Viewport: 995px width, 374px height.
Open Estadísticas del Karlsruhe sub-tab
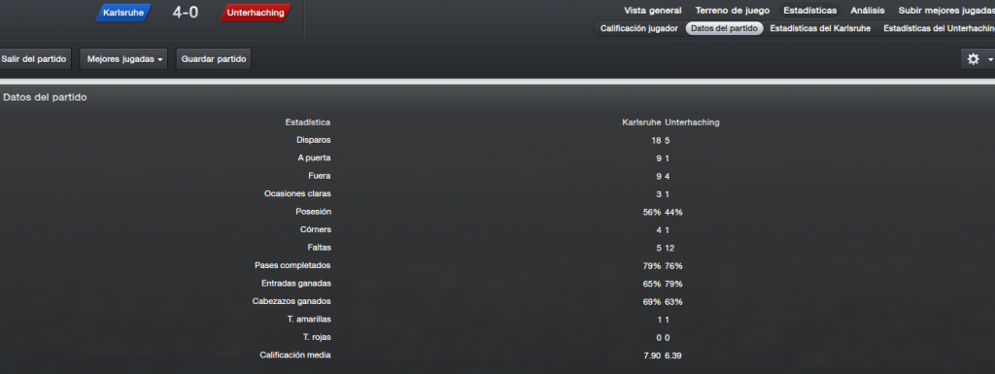pos(820,28)
